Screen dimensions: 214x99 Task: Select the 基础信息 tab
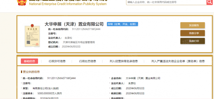point(29,61)
